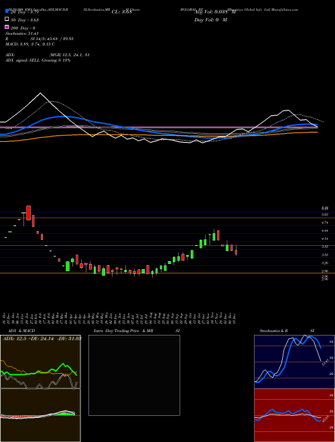Click the 'ADX: 12.5 +DY: 24.14' readout
335x442 pixels.
pos(29,339)
